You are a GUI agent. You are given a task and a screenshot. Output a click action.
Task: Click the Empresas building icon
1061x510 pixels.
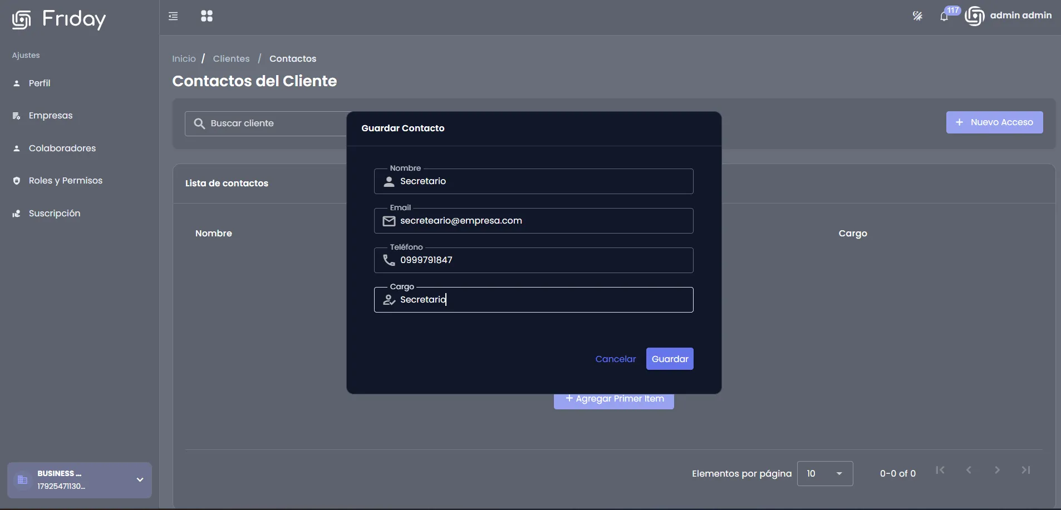[x=17, y=116]
